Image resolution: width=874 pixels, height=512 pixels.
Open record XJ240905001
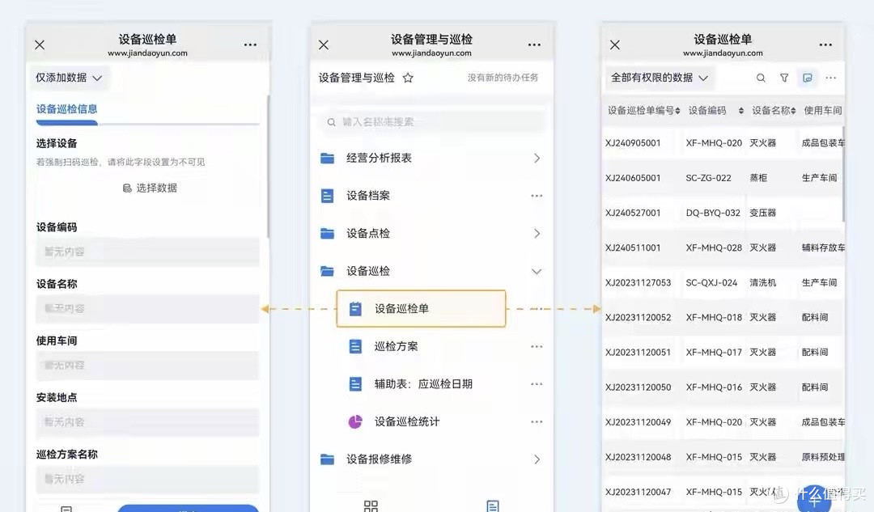633,142
